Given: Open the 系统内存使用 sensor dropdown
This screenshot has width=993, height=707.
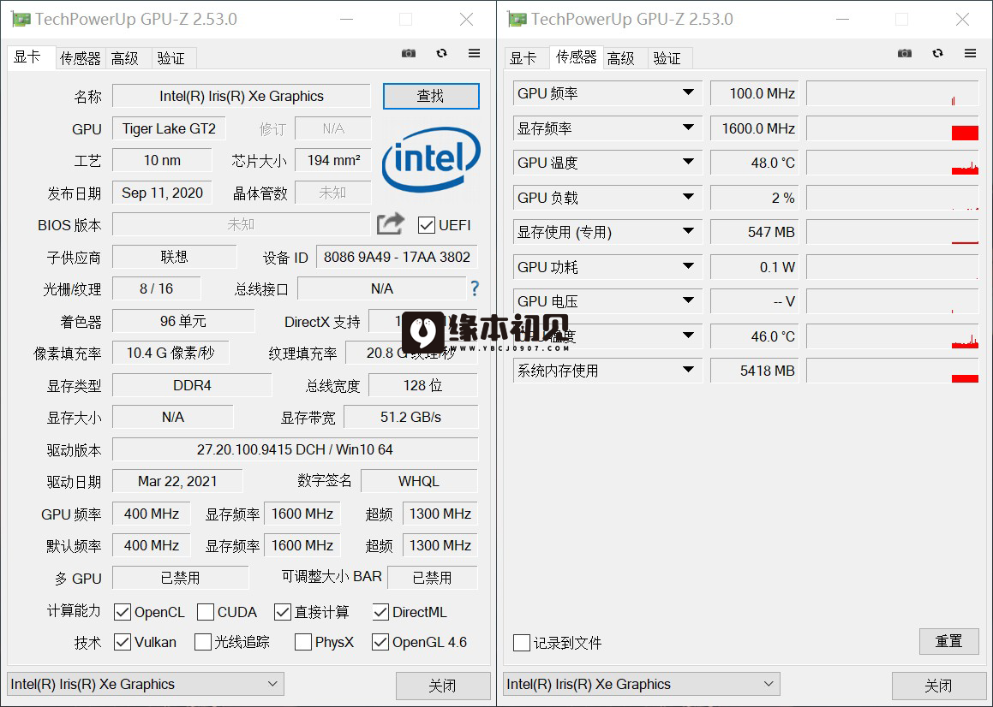Looking at the screenshot, I should pyautogui.click(x=688, y=369).
